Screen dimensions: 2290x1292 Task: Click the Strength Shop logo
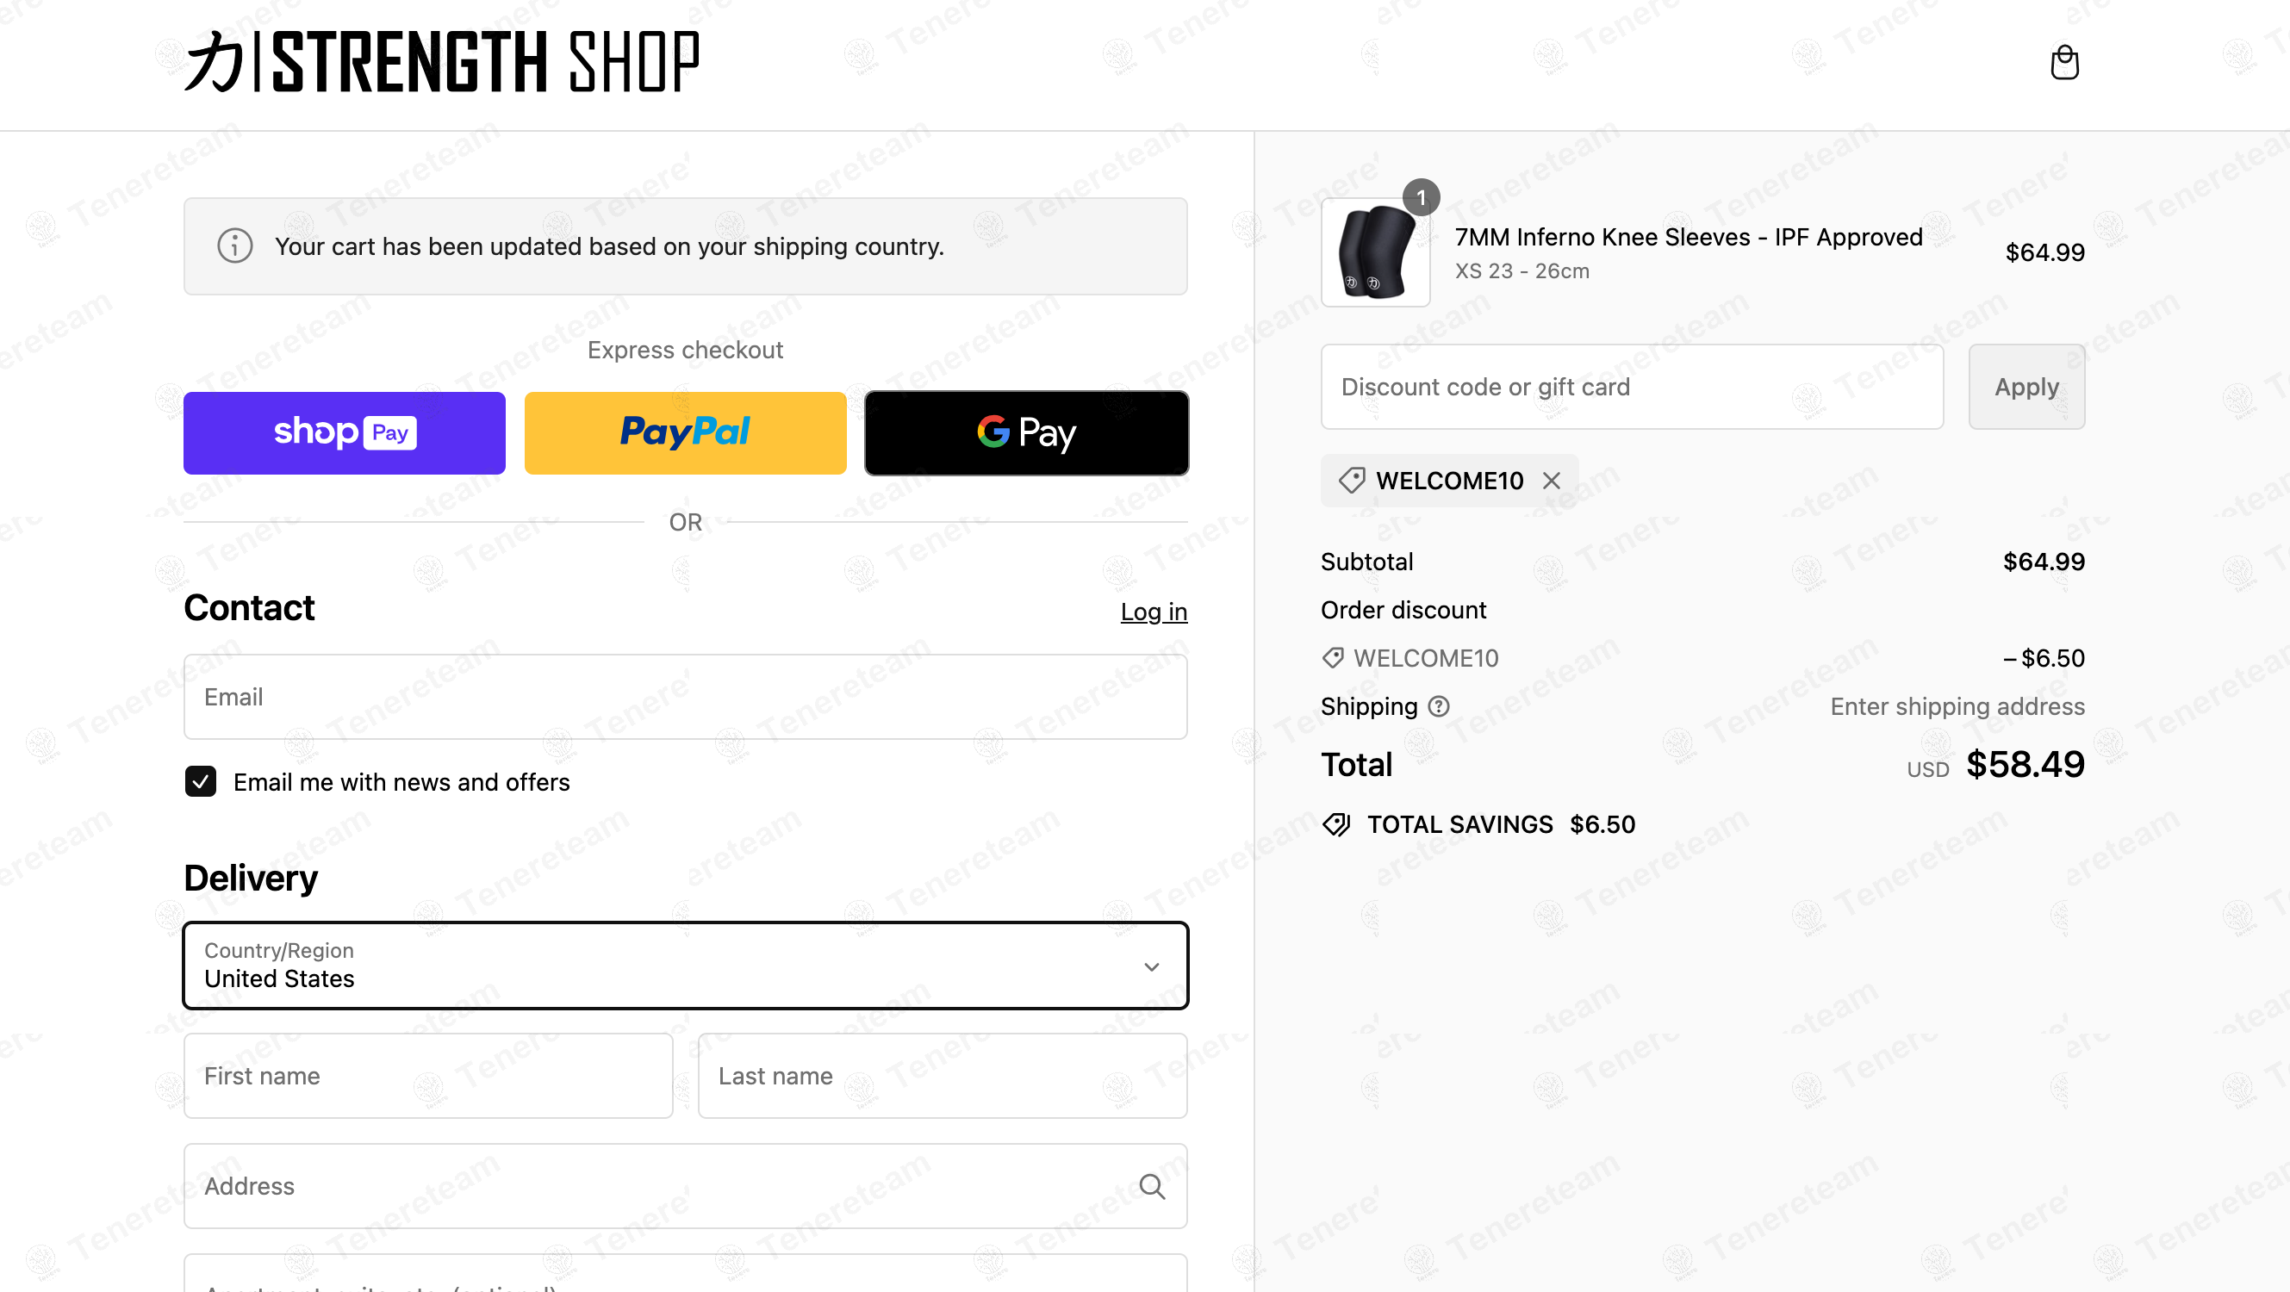point(442,61)
